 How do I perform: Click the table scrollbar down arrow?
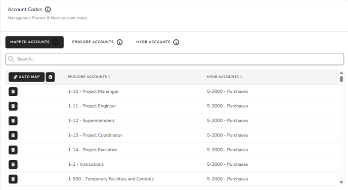point(341,182)
